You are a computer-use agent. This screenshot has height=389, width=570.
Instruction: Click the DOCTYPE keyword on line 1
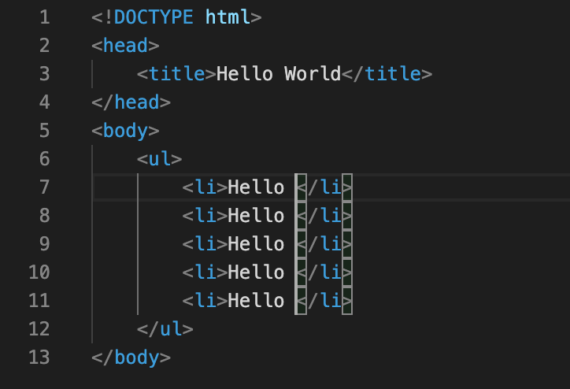pos(154,17)
